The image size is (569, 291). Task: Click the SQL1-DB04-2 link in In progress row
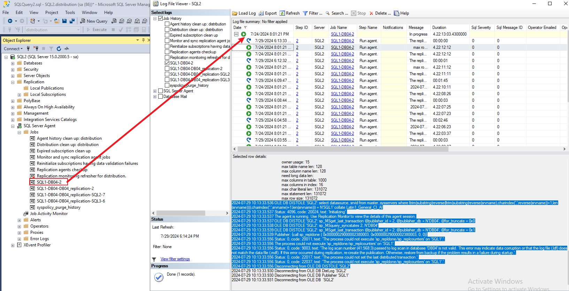[x=343, y=34]
